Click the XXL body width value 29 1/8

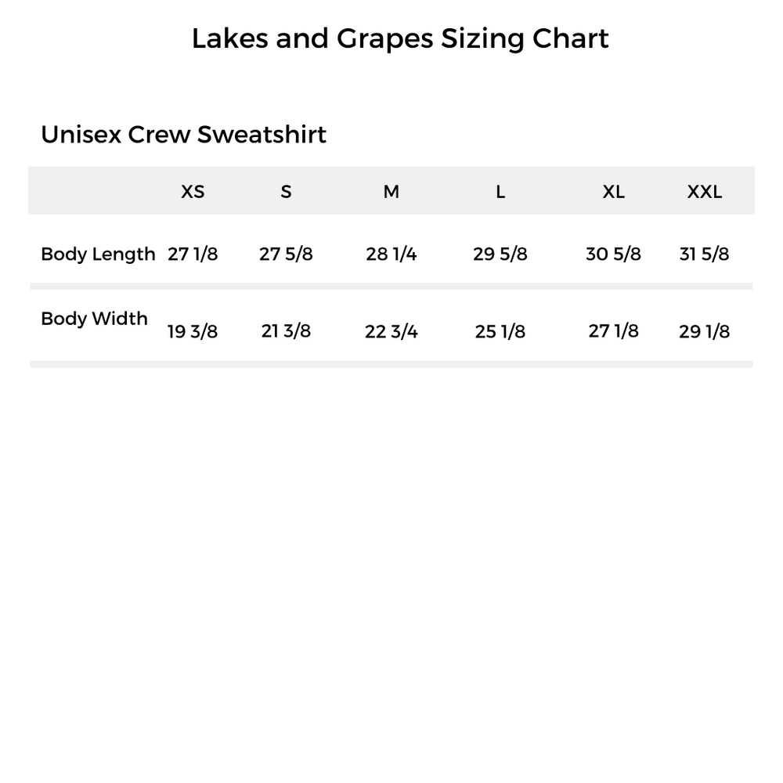tap(705, 332)
